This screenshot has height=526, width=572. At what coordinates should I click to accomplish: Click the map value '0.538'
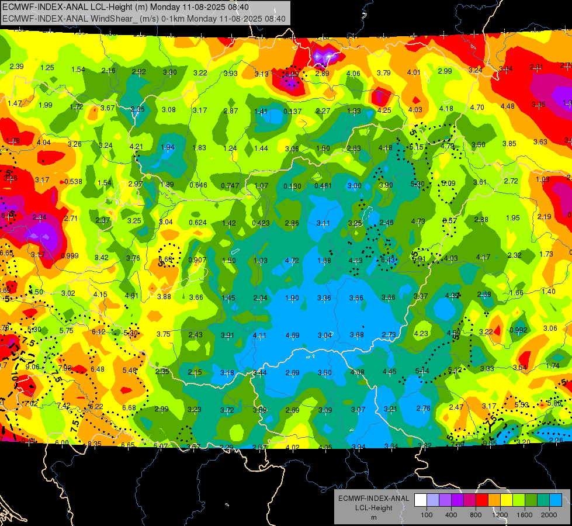tap(73, 181)
